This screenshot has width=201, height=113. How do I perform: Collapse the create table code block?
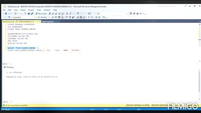click(7, 29)
